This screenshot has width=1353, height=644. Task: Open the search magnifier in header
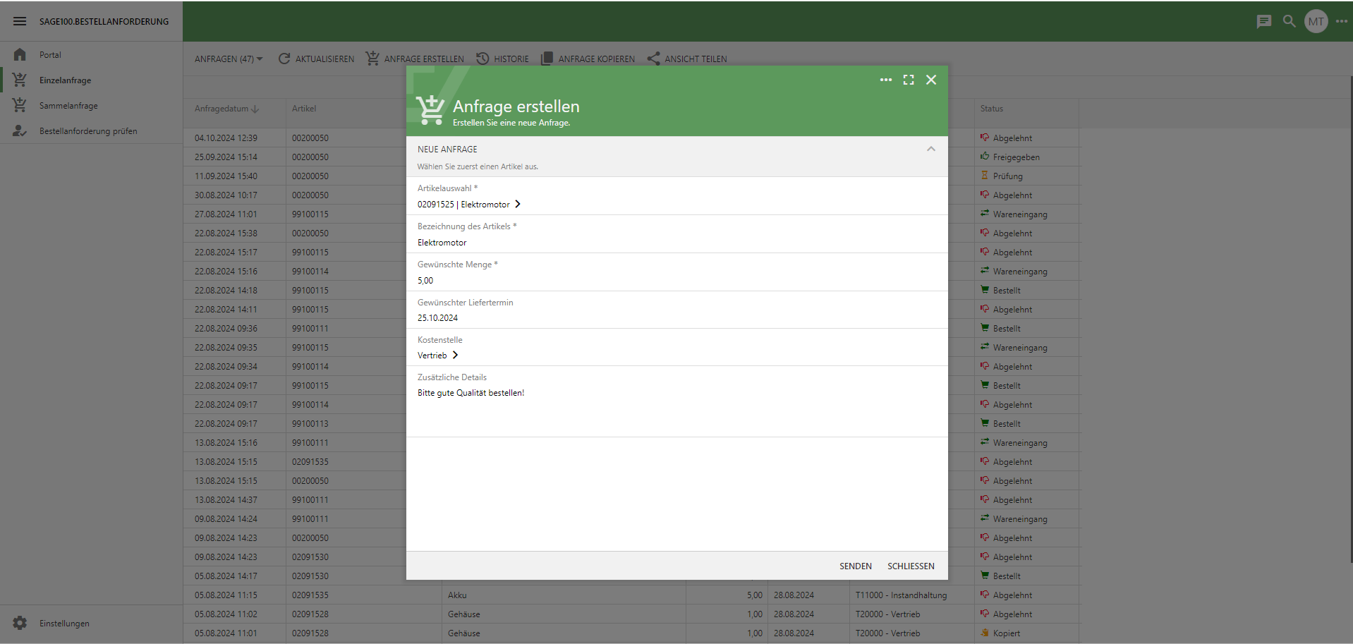(x=1290, y=21)
